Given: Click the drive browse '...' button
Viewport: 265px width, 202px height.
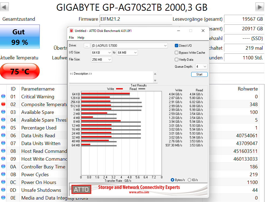Looking at the screenshot, I should pos(87,45).
